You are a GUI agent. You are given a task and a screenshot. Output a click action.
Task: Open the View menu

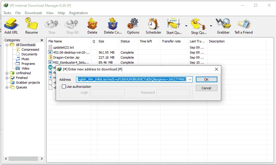[50, 13]
